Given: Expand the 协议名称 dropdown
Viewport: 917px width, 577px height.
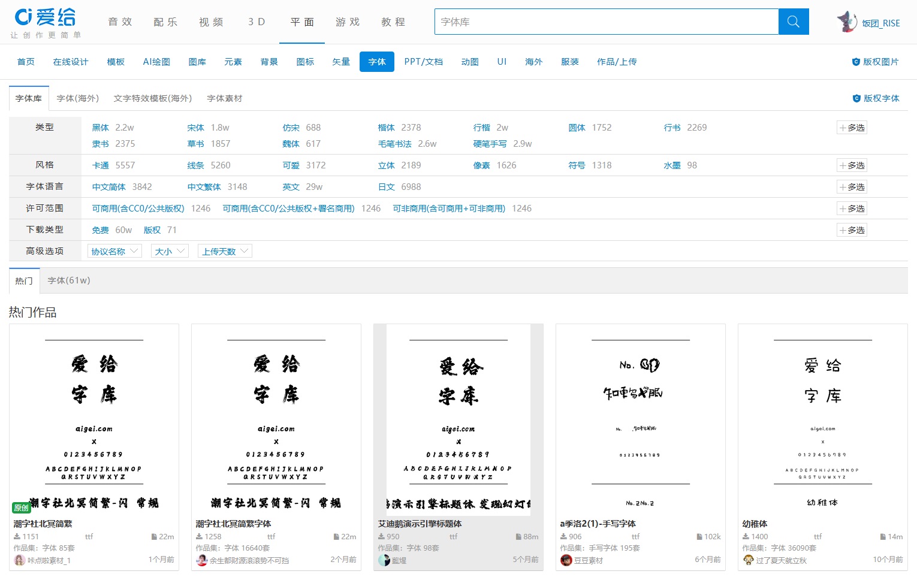Looking at the screenshot, I should point(114,252).
